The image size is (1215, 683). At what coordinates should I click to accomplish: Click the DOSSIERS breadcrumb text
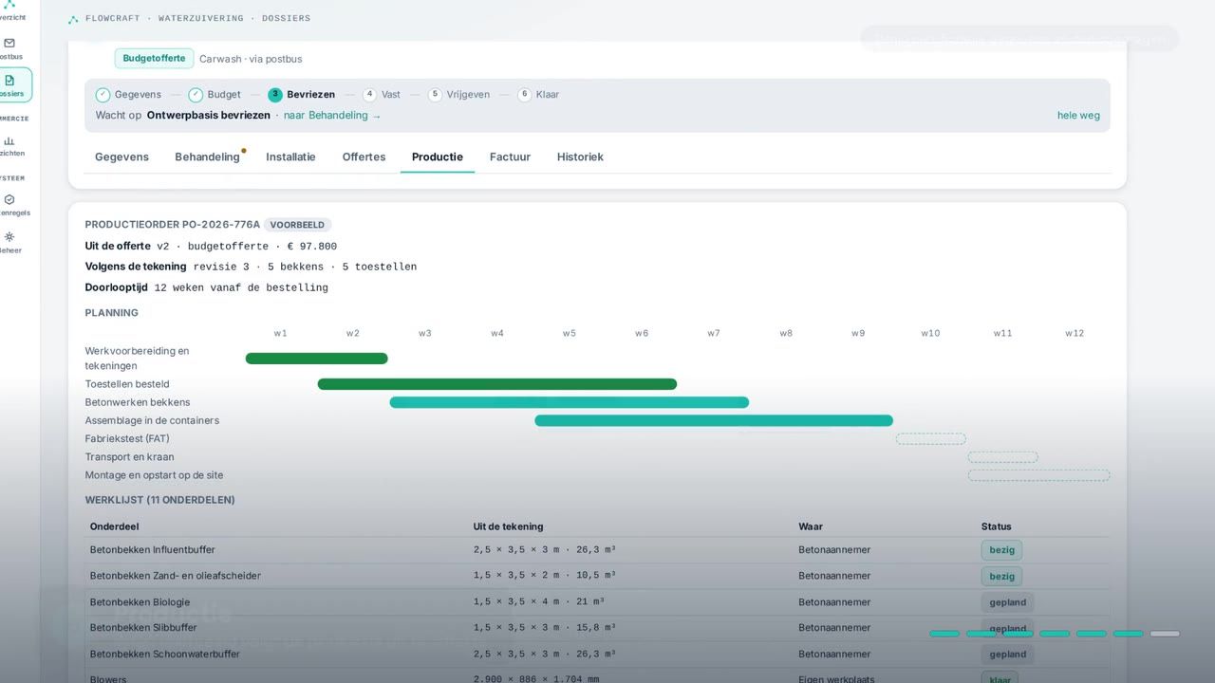(286, 18)
